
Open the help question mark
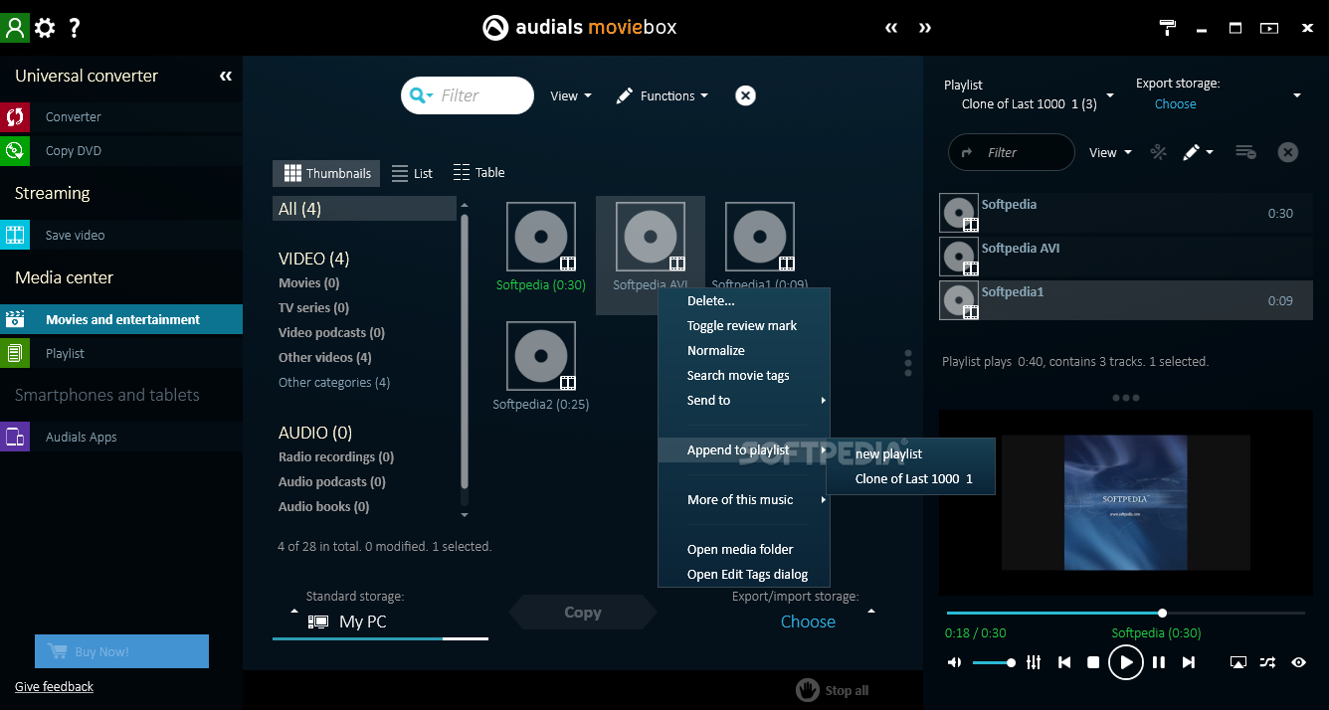point(75,28)
